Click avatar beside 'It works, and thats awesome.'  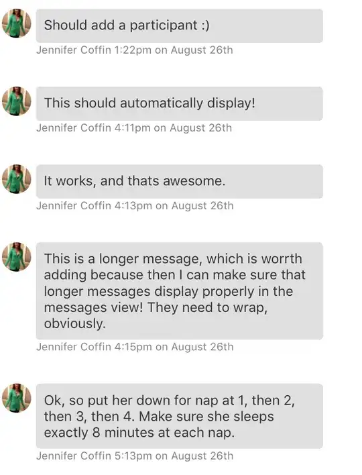(16, 179)
